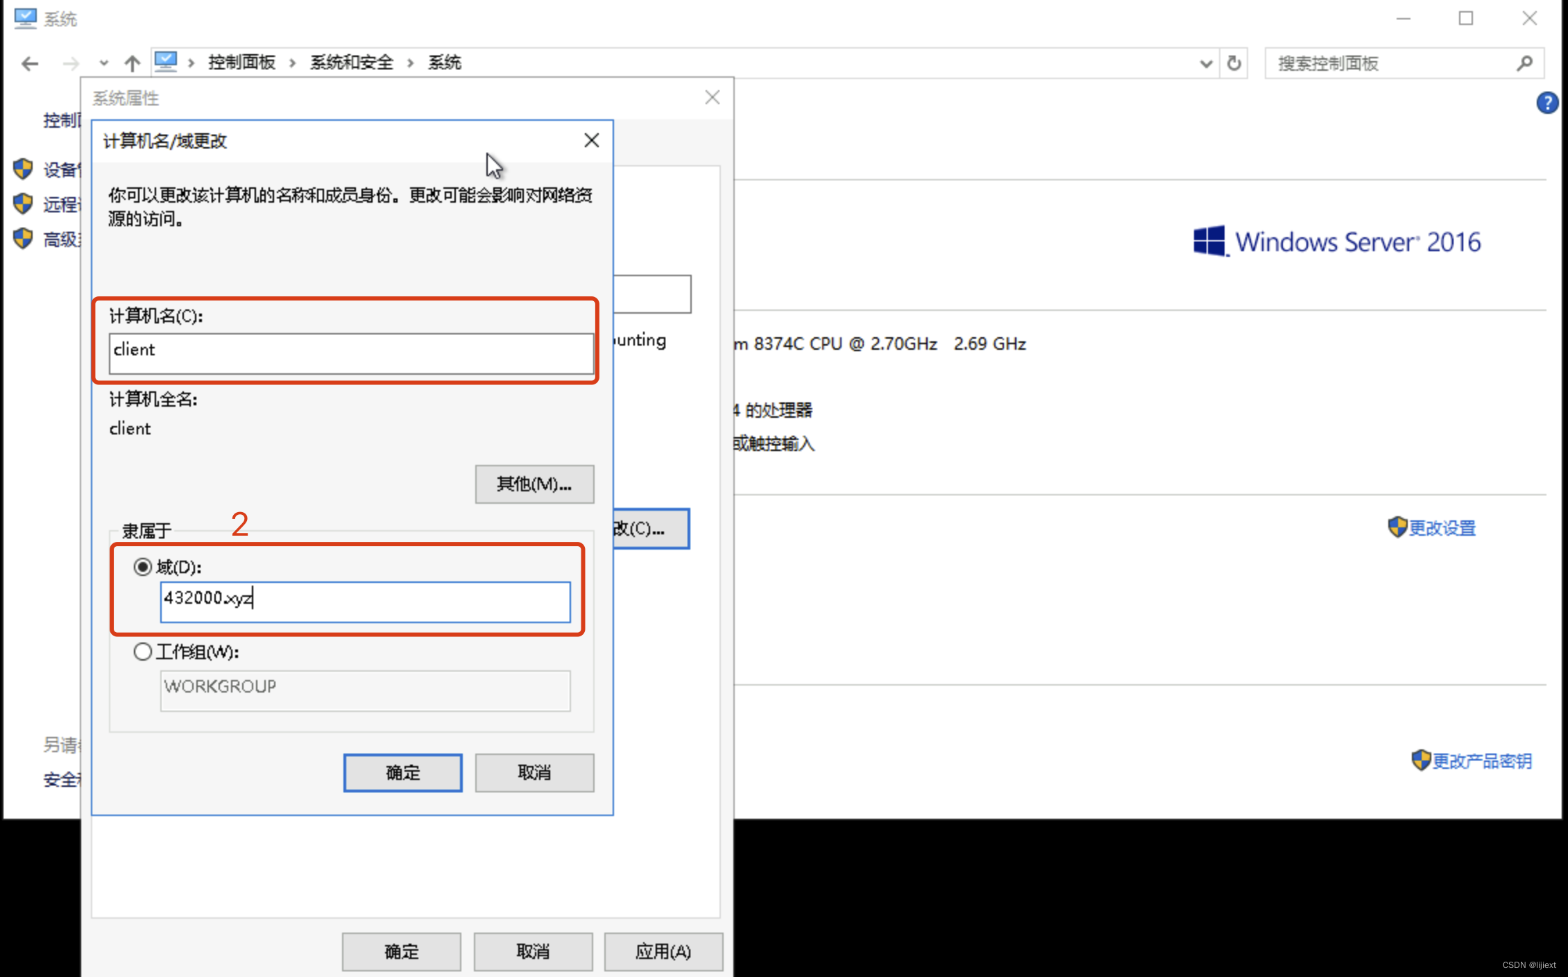Screen dimensions: 1568x977
Task: Click the 系统 breadcrumb item
Action: point(445,62)
